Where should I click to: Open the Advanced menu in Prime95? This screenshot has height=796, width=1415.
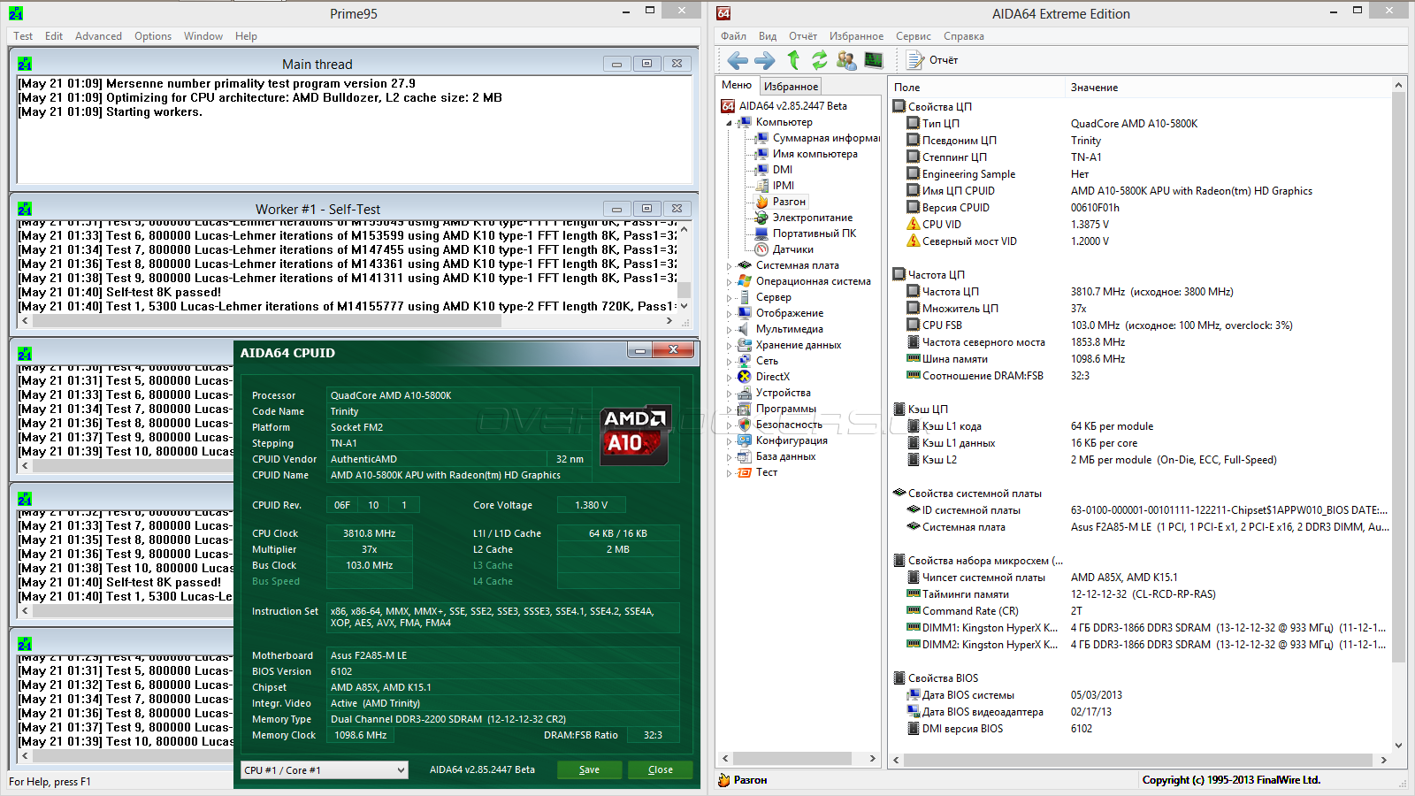pos(98,36)
